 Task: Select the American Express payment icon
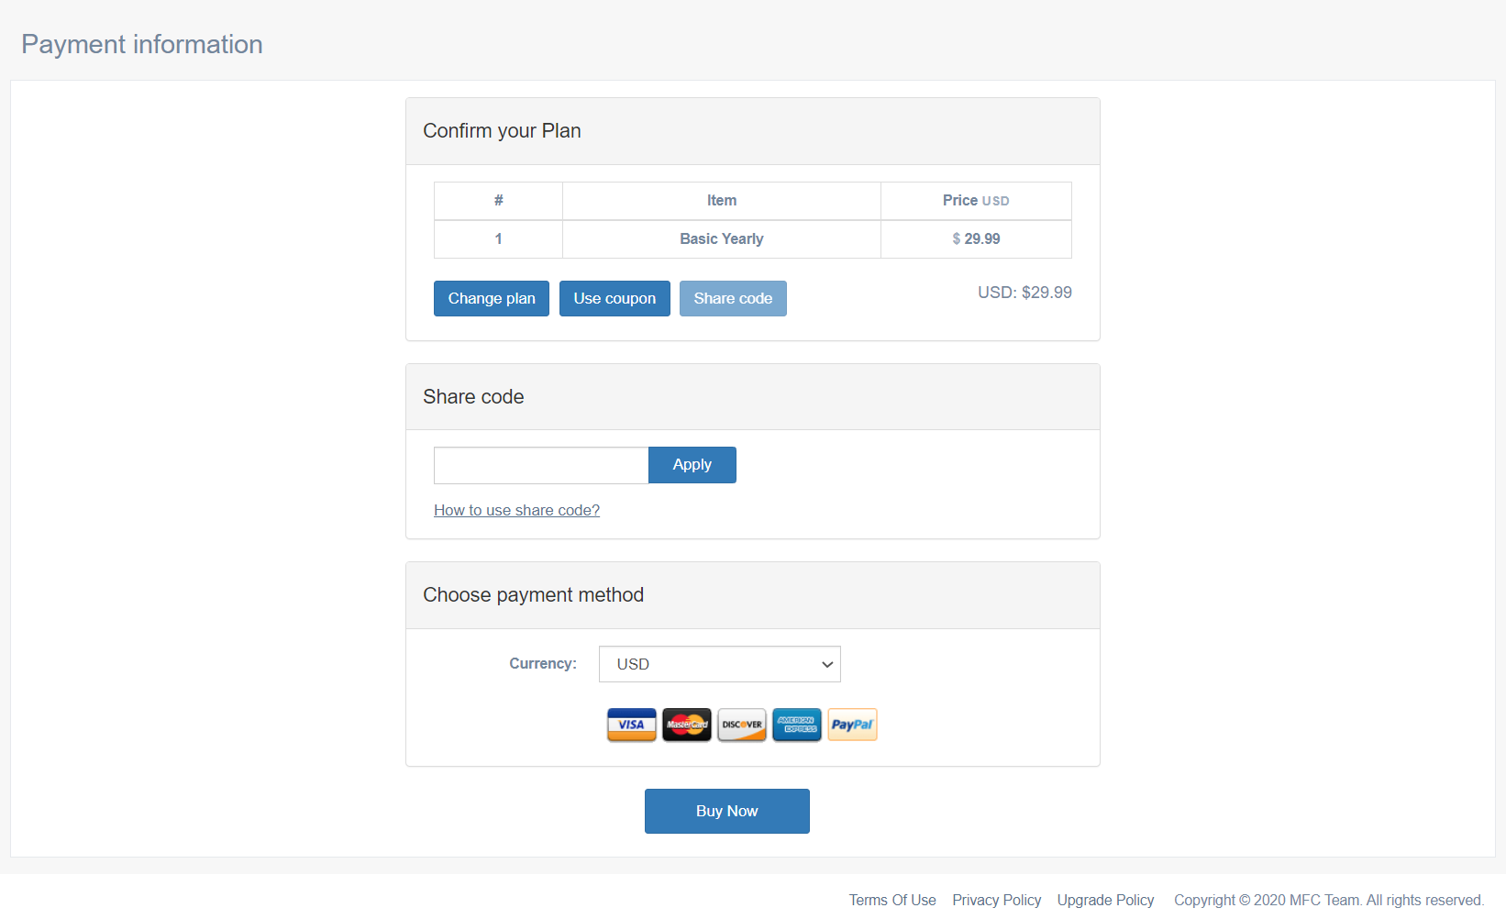pyautogui.click(x=796, y=725)
